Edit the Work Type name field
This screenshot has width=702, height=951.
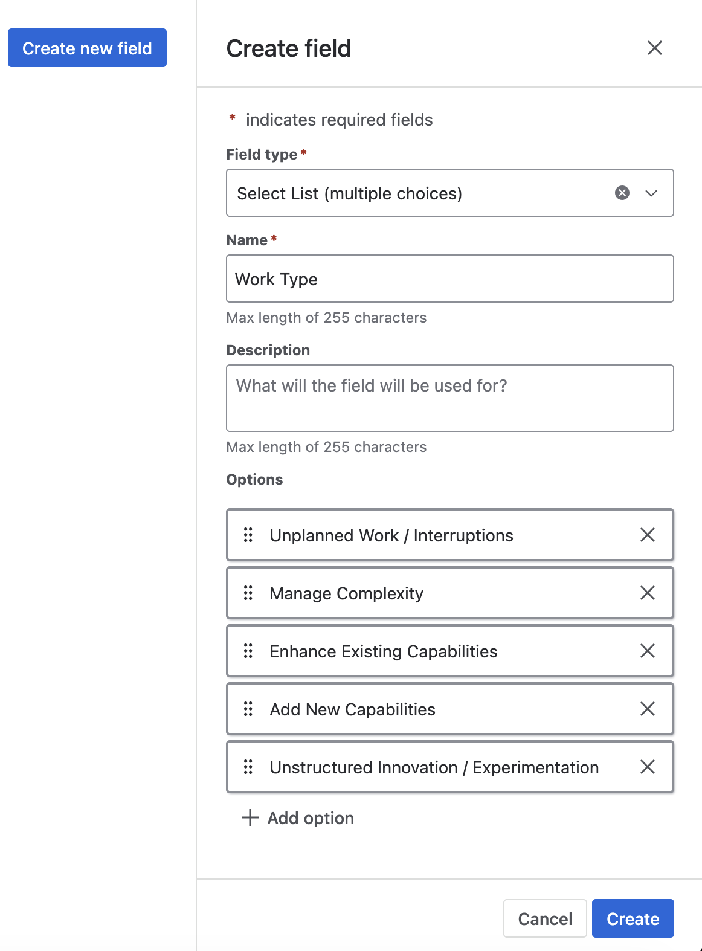tap(449, 279)
